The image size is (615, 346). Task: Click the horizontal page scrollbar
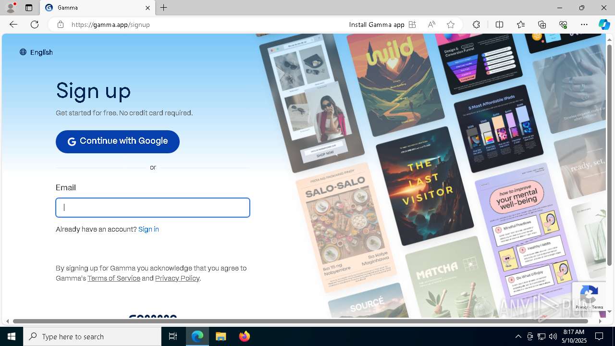(x=300, y=321)
